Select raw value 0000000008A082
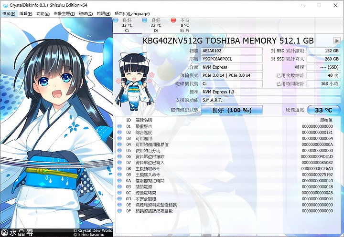Viewport: 344px width, 237px height. click(x=317, y=163)
